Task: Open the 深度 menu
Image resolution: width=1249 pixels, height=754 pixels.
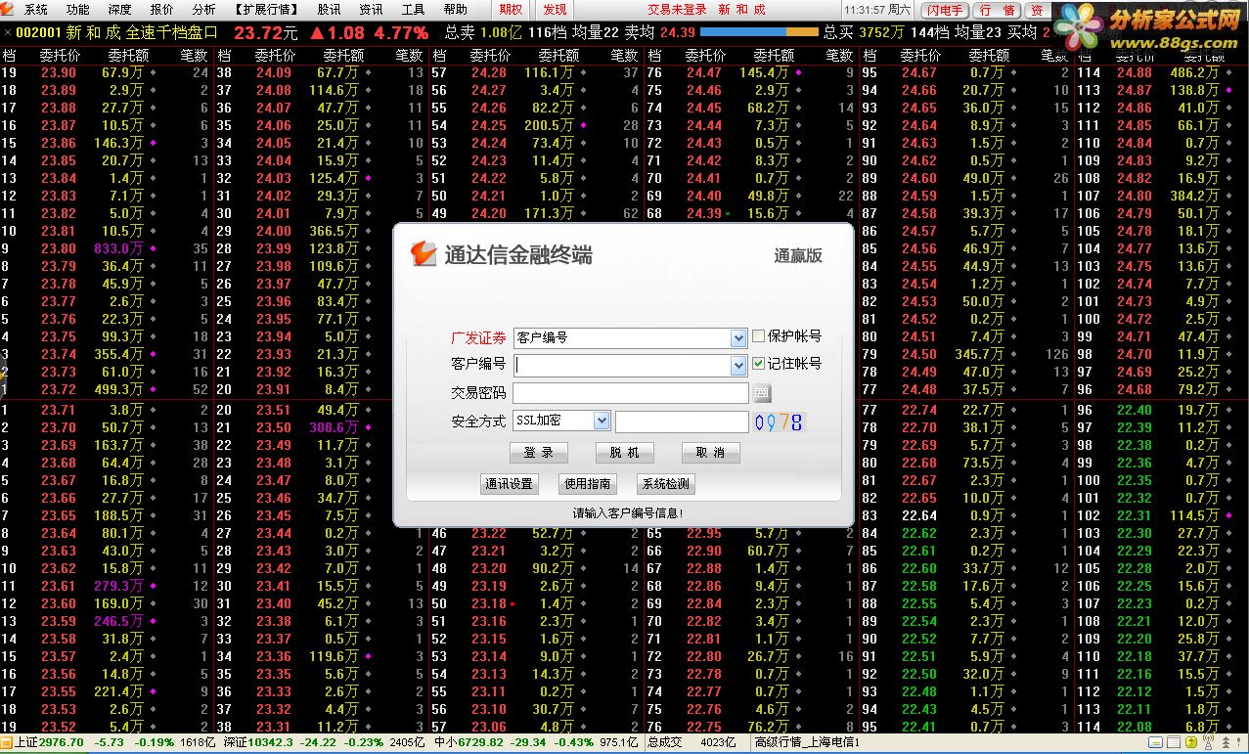Action: (120, 10)
